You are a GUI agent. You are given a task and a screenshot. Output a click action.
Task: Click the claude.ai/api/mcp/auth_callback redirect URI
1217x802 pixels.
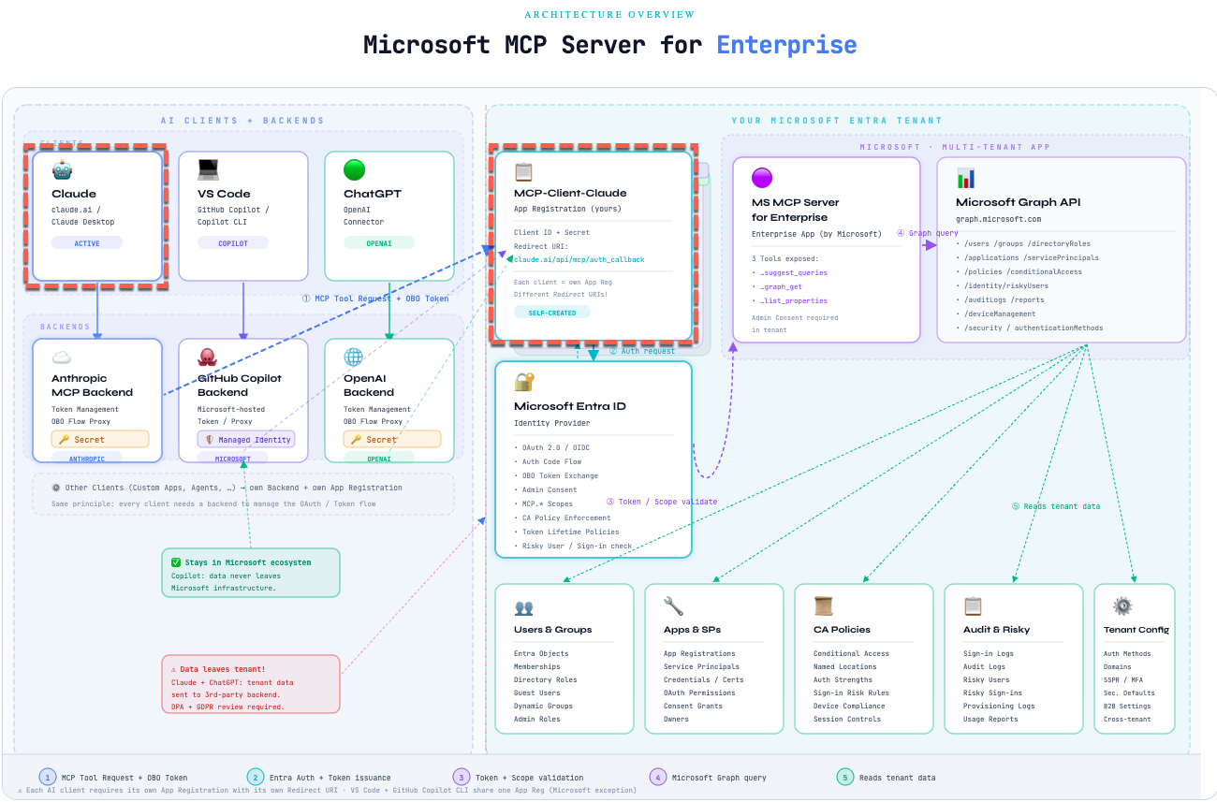pos(579,259)
